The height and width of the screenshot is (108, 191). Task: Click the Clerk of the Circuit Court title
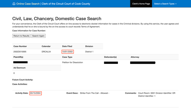(x=66, y=4)
